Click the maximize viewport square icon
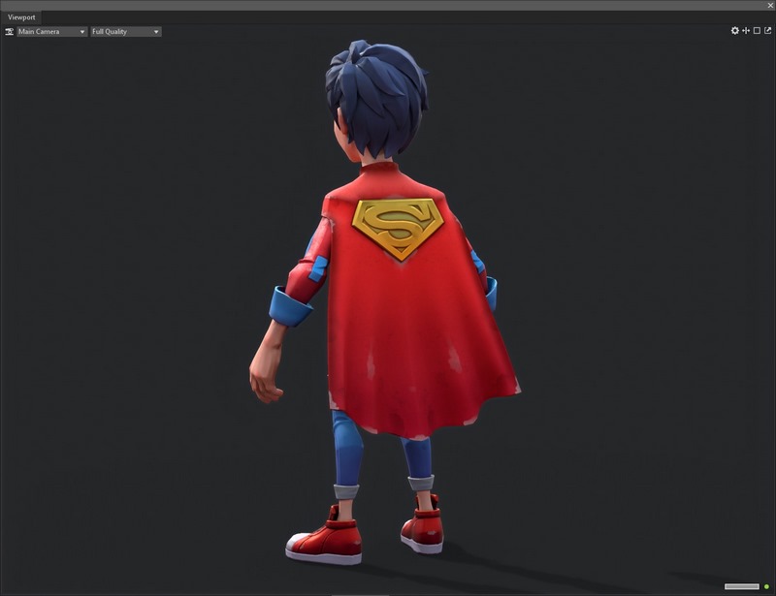This screenshot has height=596, width=776. (x=757, y=31)
